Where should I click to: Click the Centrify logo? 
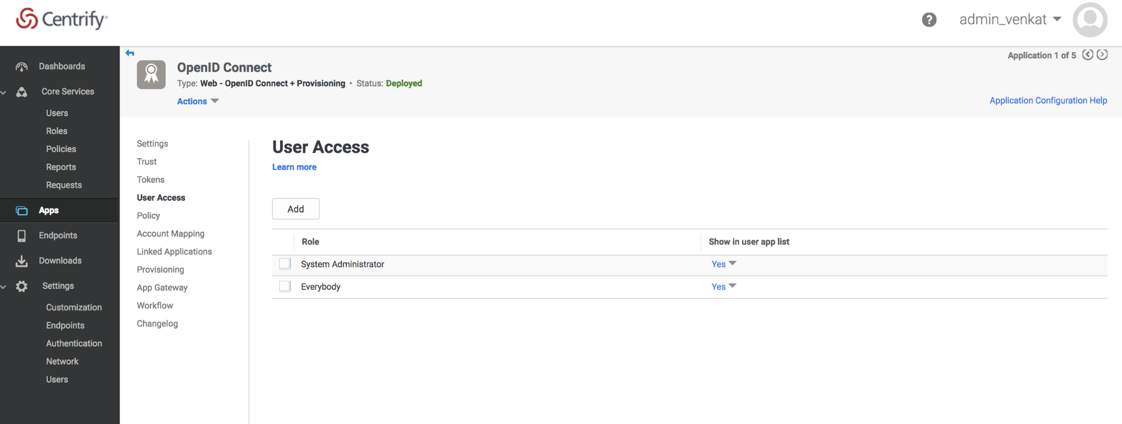point(62,19)
